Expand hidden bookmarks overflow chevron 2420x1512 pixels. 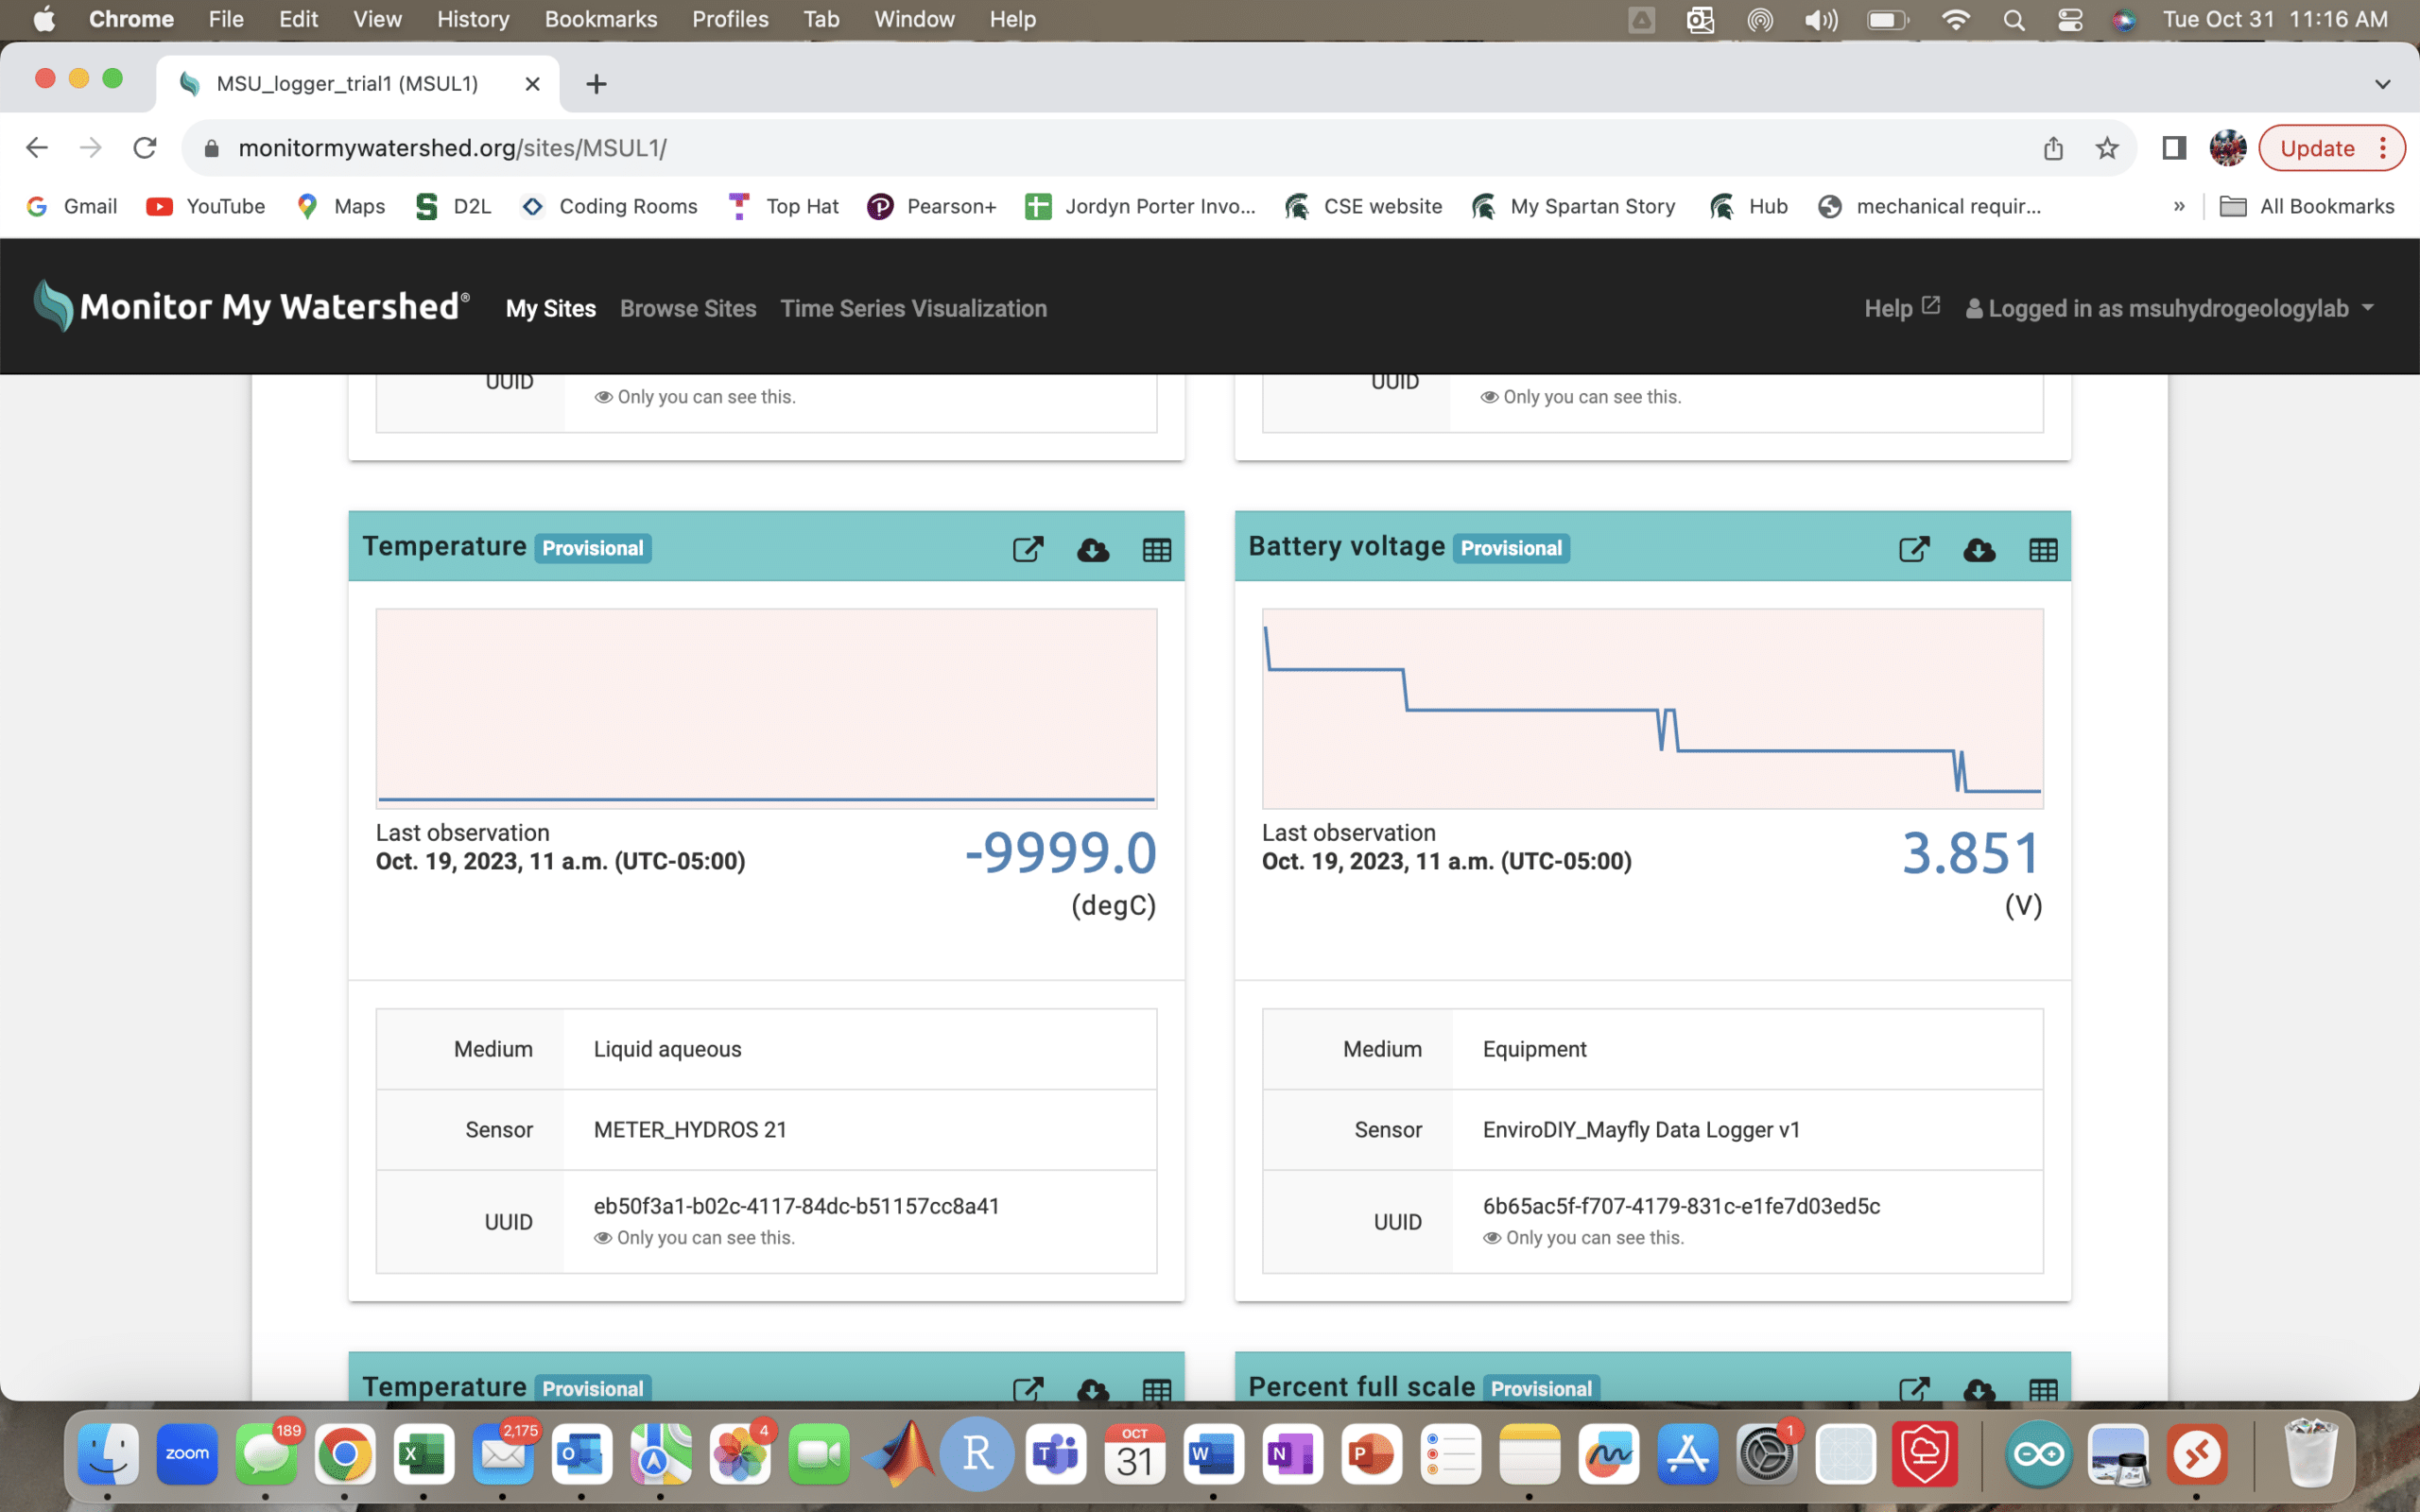tap(2179, 206)
